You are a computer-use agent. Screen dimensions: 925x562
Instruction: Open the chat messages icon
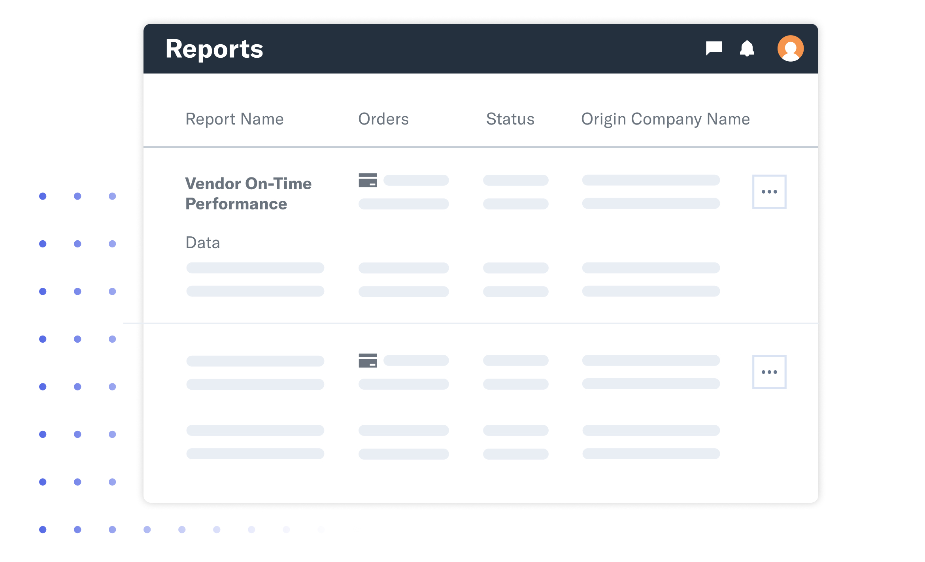715,48
